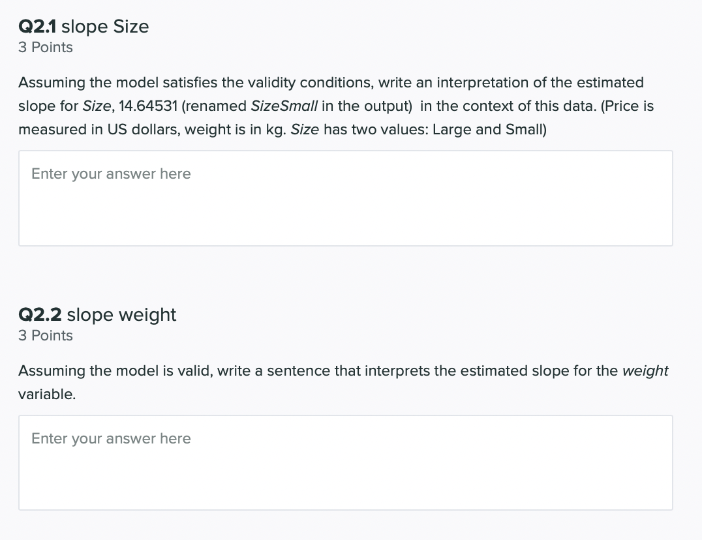Click "3 Points" label under Q2.1
The height and width of the screenshot is (540, 702).
tap(46, 48)
